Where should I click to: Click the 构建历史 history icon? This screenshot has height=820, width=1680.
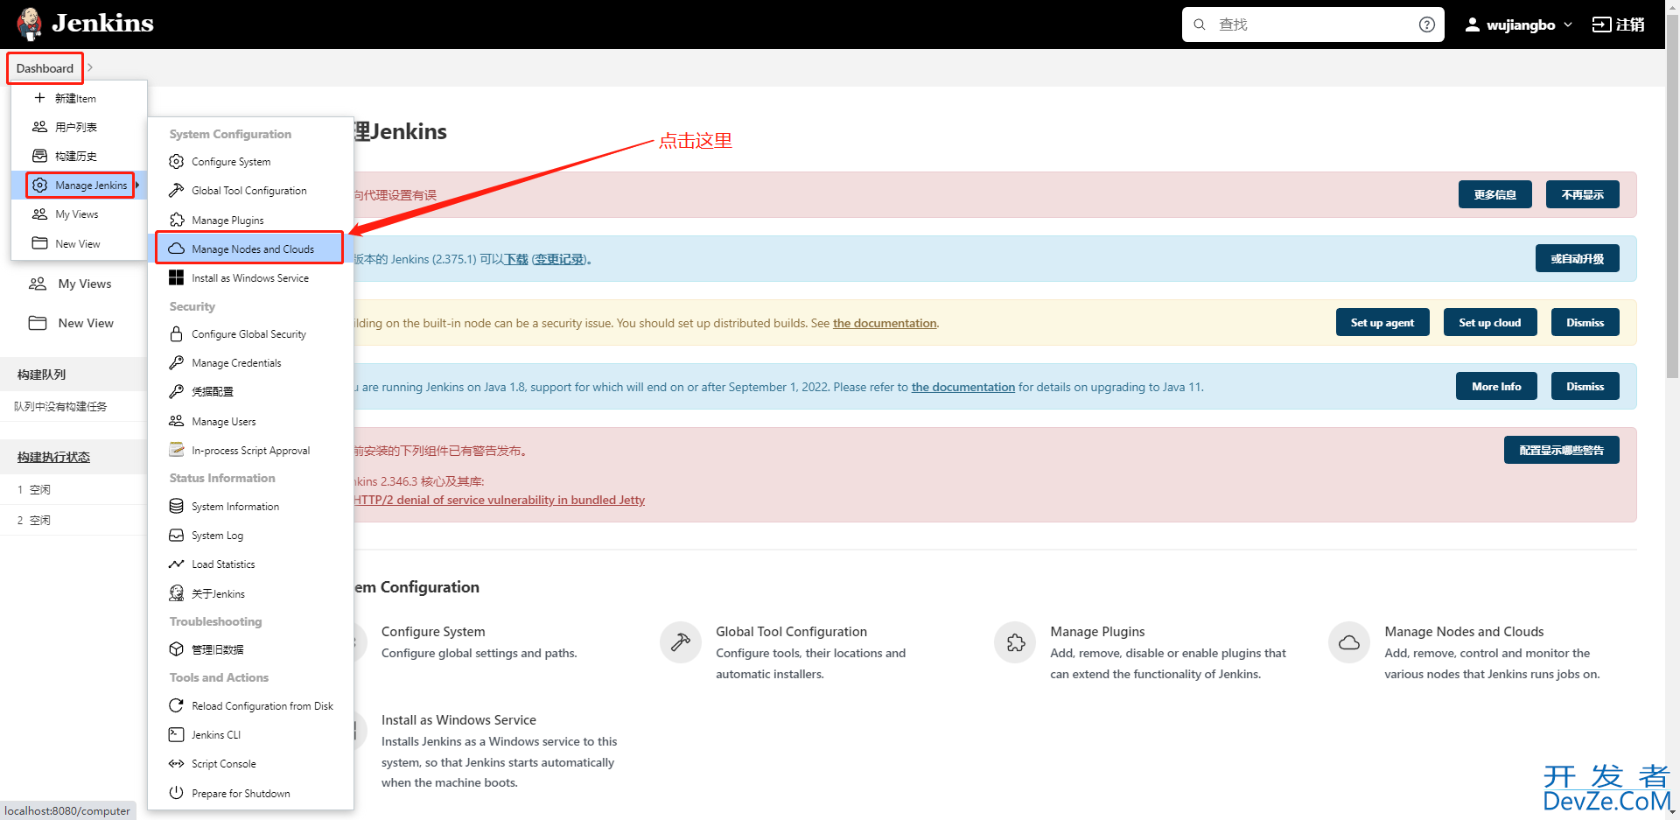pyautogui.click(x=39, y=156)
